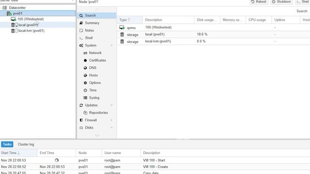Viewport: 310px width, 174px height.
Task: Click the top-right Shell button
Action: click(x=303, y=2)
